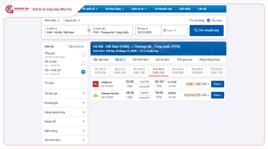This screenshot has height=149, width=268.
Task: Expand the Hãng hàng không filter
Action: click(x=65, y=112)
